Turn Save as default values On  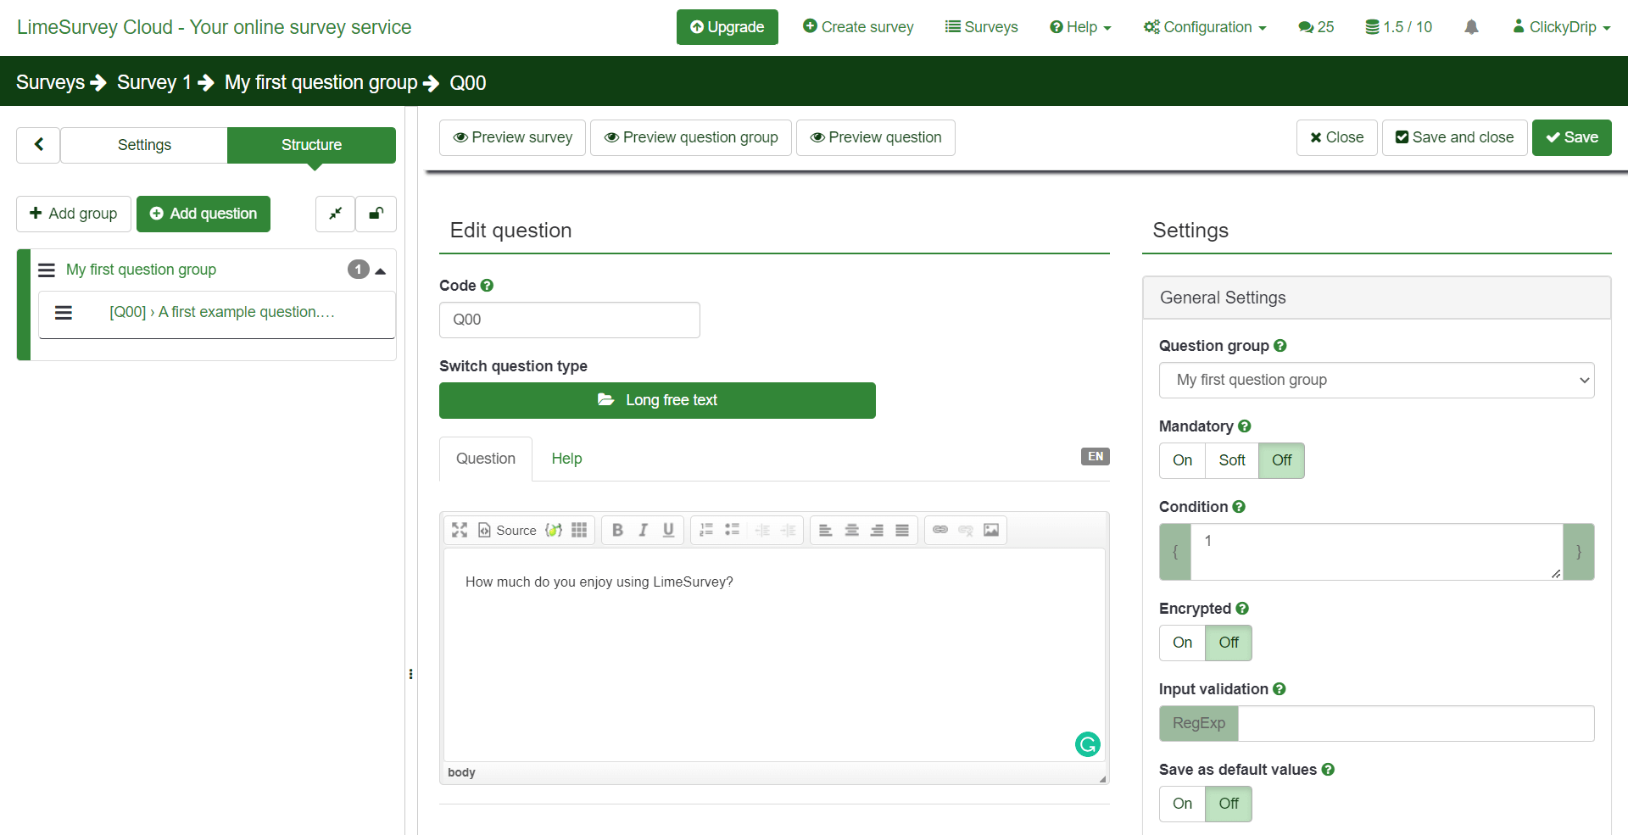point(1182,804)
